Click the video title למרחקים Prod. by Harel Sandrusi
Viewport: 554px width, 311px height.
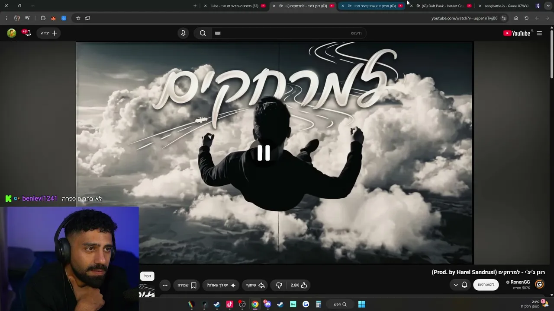[488, 272]
